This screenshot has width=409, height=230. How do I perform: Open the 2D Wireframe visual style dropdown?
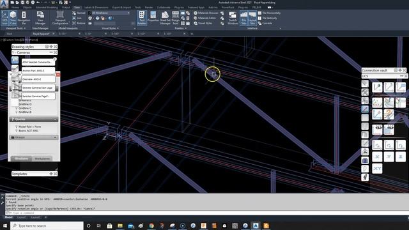pyautogui.click(x=109, y=13)
